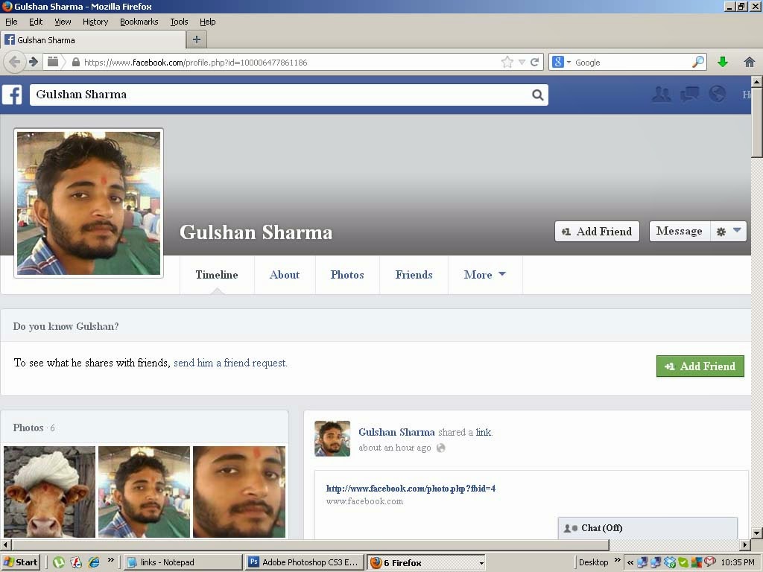This screenshot has height=572, width=763.
Task: Expand quick launch overflow chevron
Action: tap(110, 560)
